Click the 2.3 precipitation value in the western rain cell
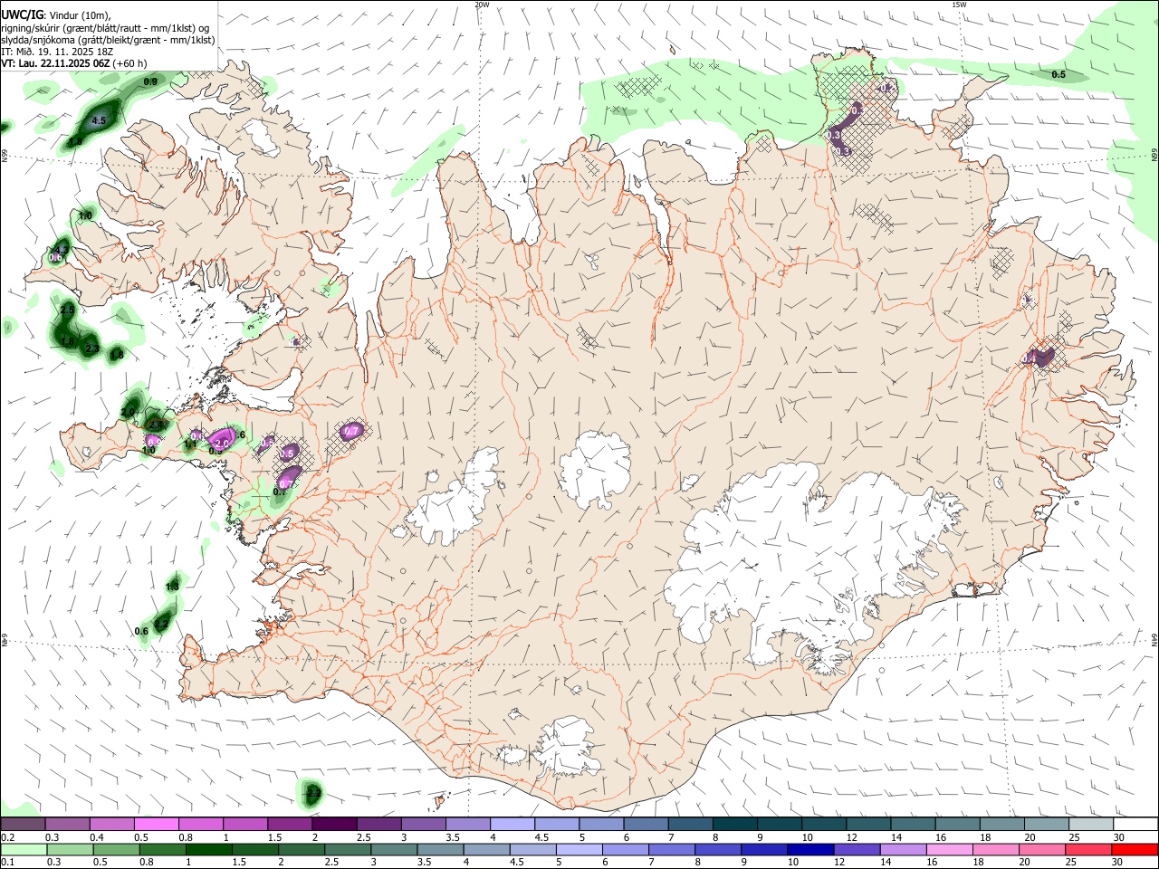 [91, 349]
